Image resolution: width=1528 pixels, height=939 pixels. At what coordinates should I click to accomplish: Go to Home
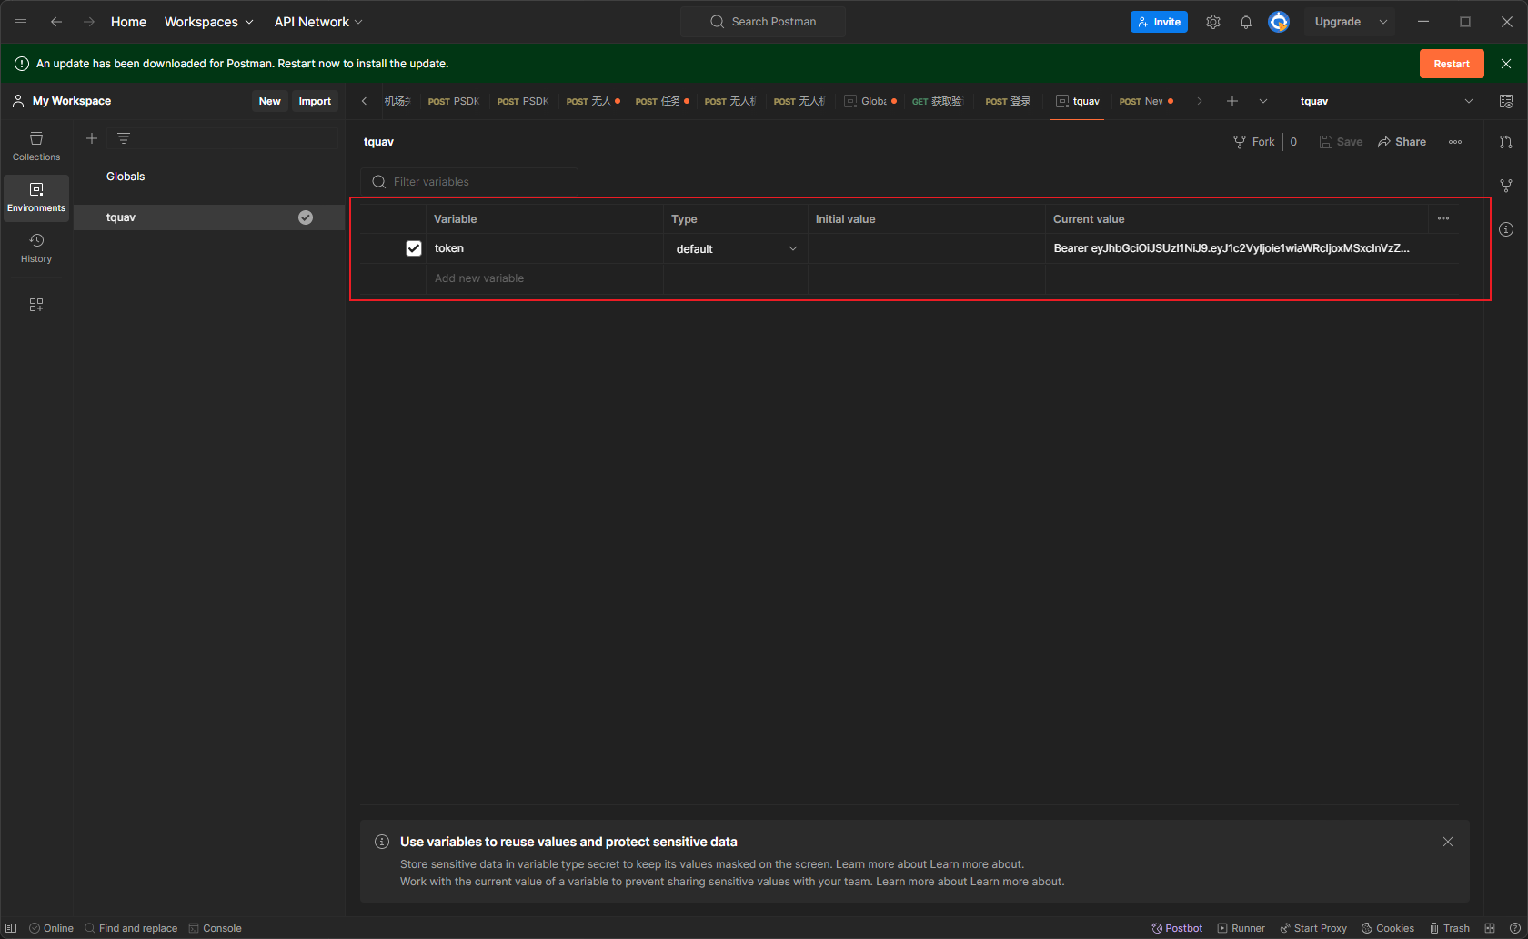pyautogui.click(x=128, y=22)
